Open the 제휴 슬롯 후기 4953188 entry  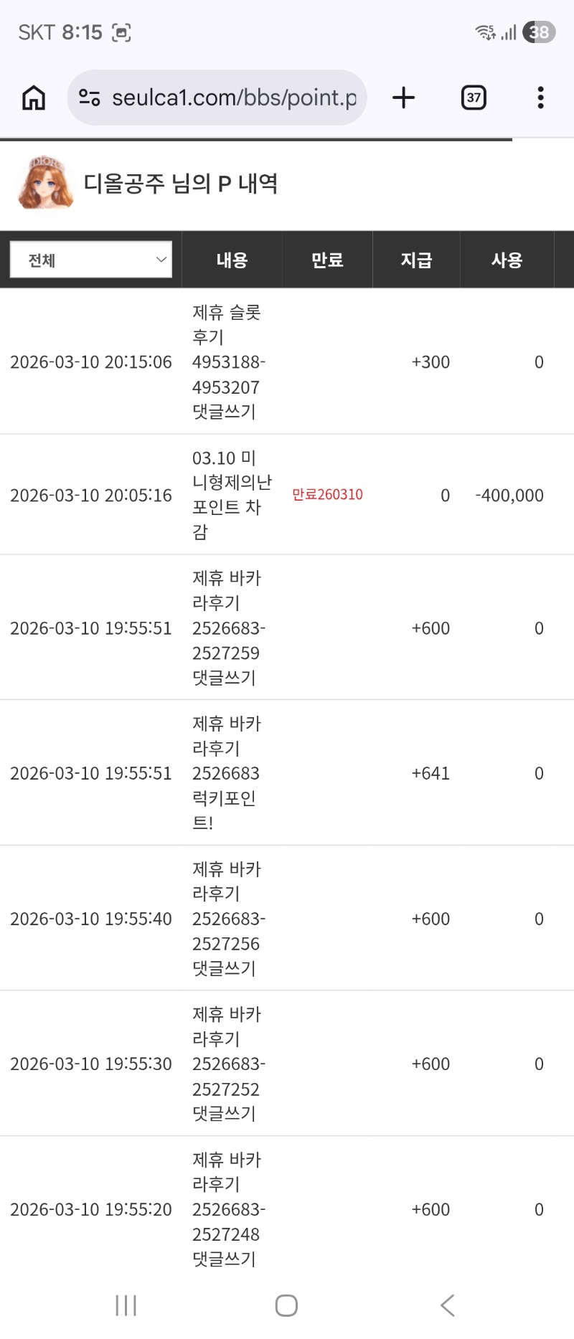coord(227,361)
